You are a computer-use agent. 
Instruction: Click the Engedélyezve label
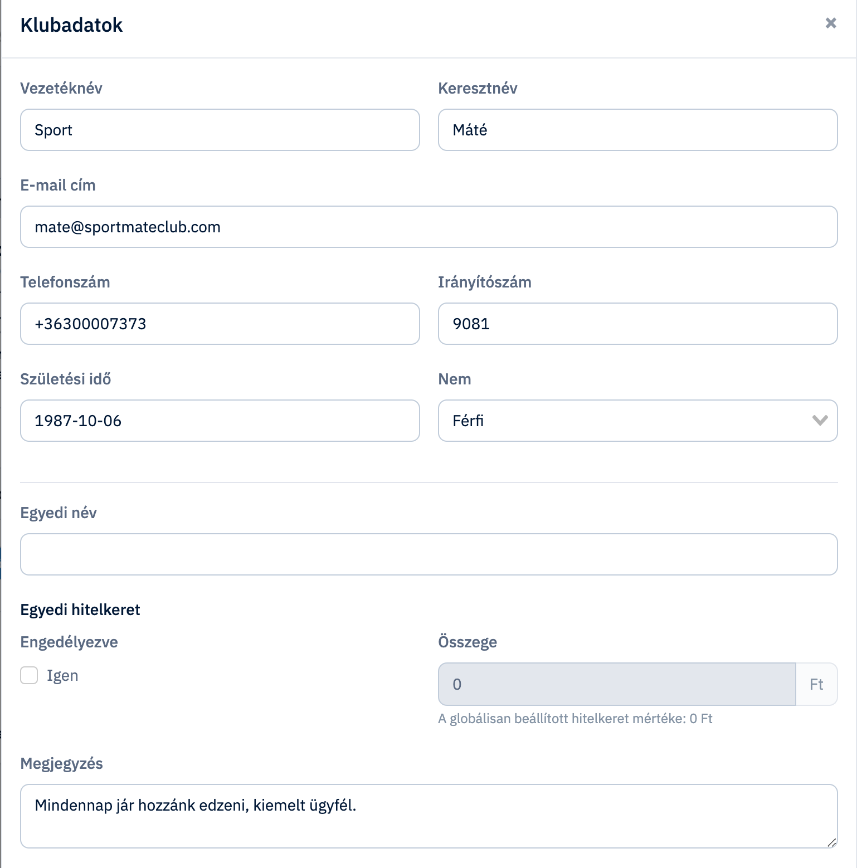click(x=69, y=642)
